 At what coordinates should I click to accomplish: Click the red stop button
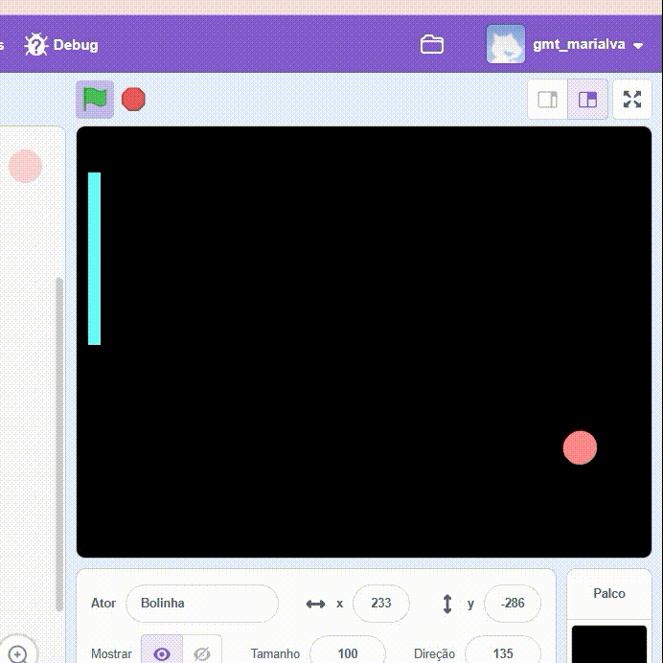(x=133, y=100)
